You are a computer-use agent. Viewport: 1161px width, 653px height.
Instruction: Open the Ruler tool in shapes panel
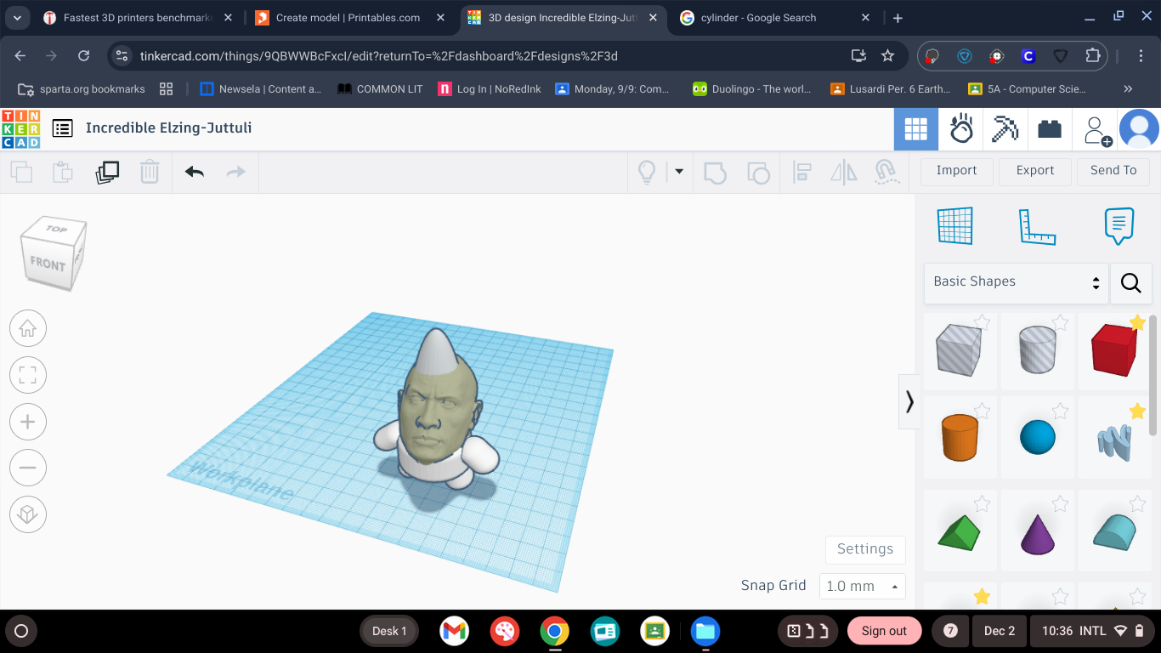(1037, 226)
